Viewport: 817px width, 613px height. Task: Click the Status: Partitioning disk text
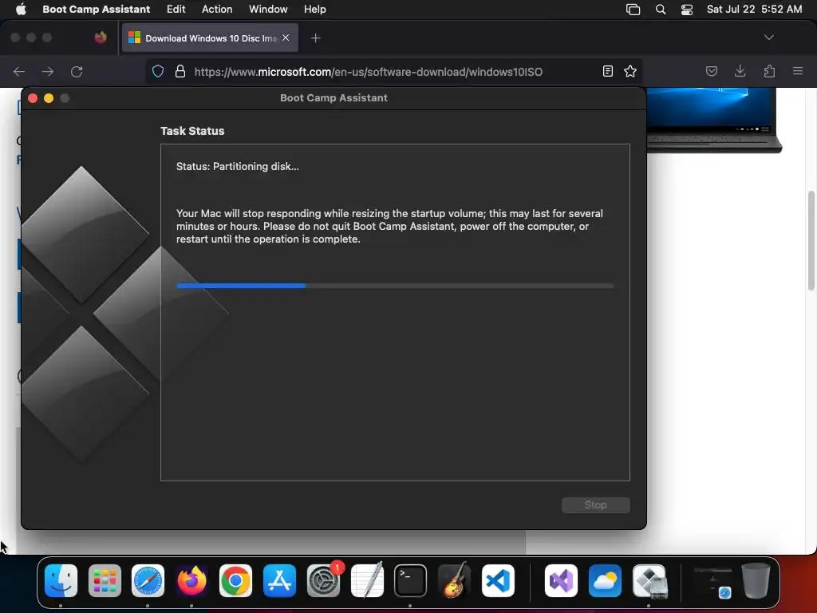238,166
